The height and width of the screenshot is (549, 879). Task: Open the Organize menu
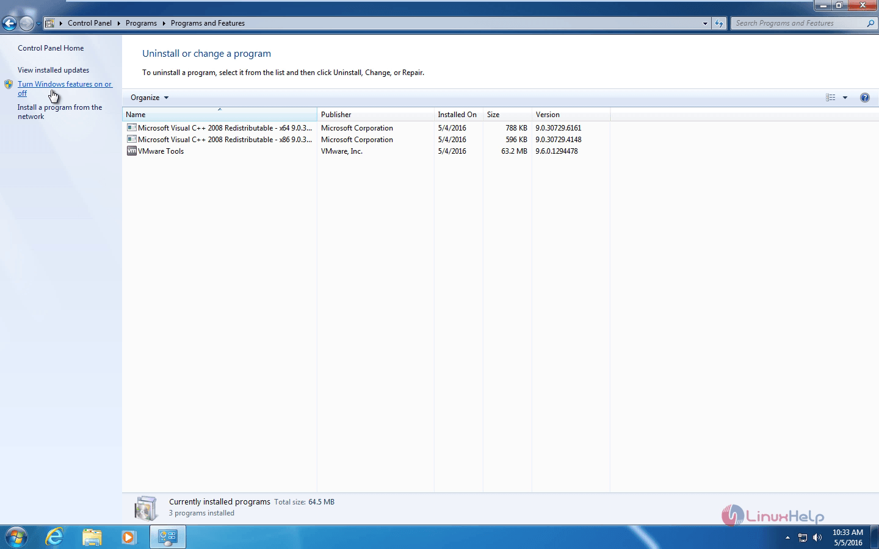point(149,98)
